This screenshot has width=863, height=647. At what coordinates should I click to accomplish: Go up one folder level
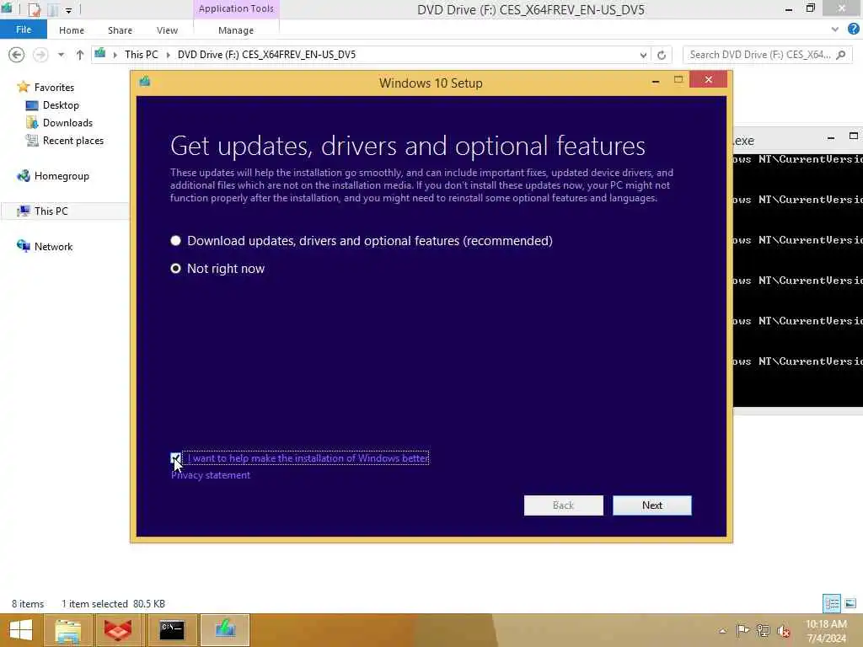80,55
